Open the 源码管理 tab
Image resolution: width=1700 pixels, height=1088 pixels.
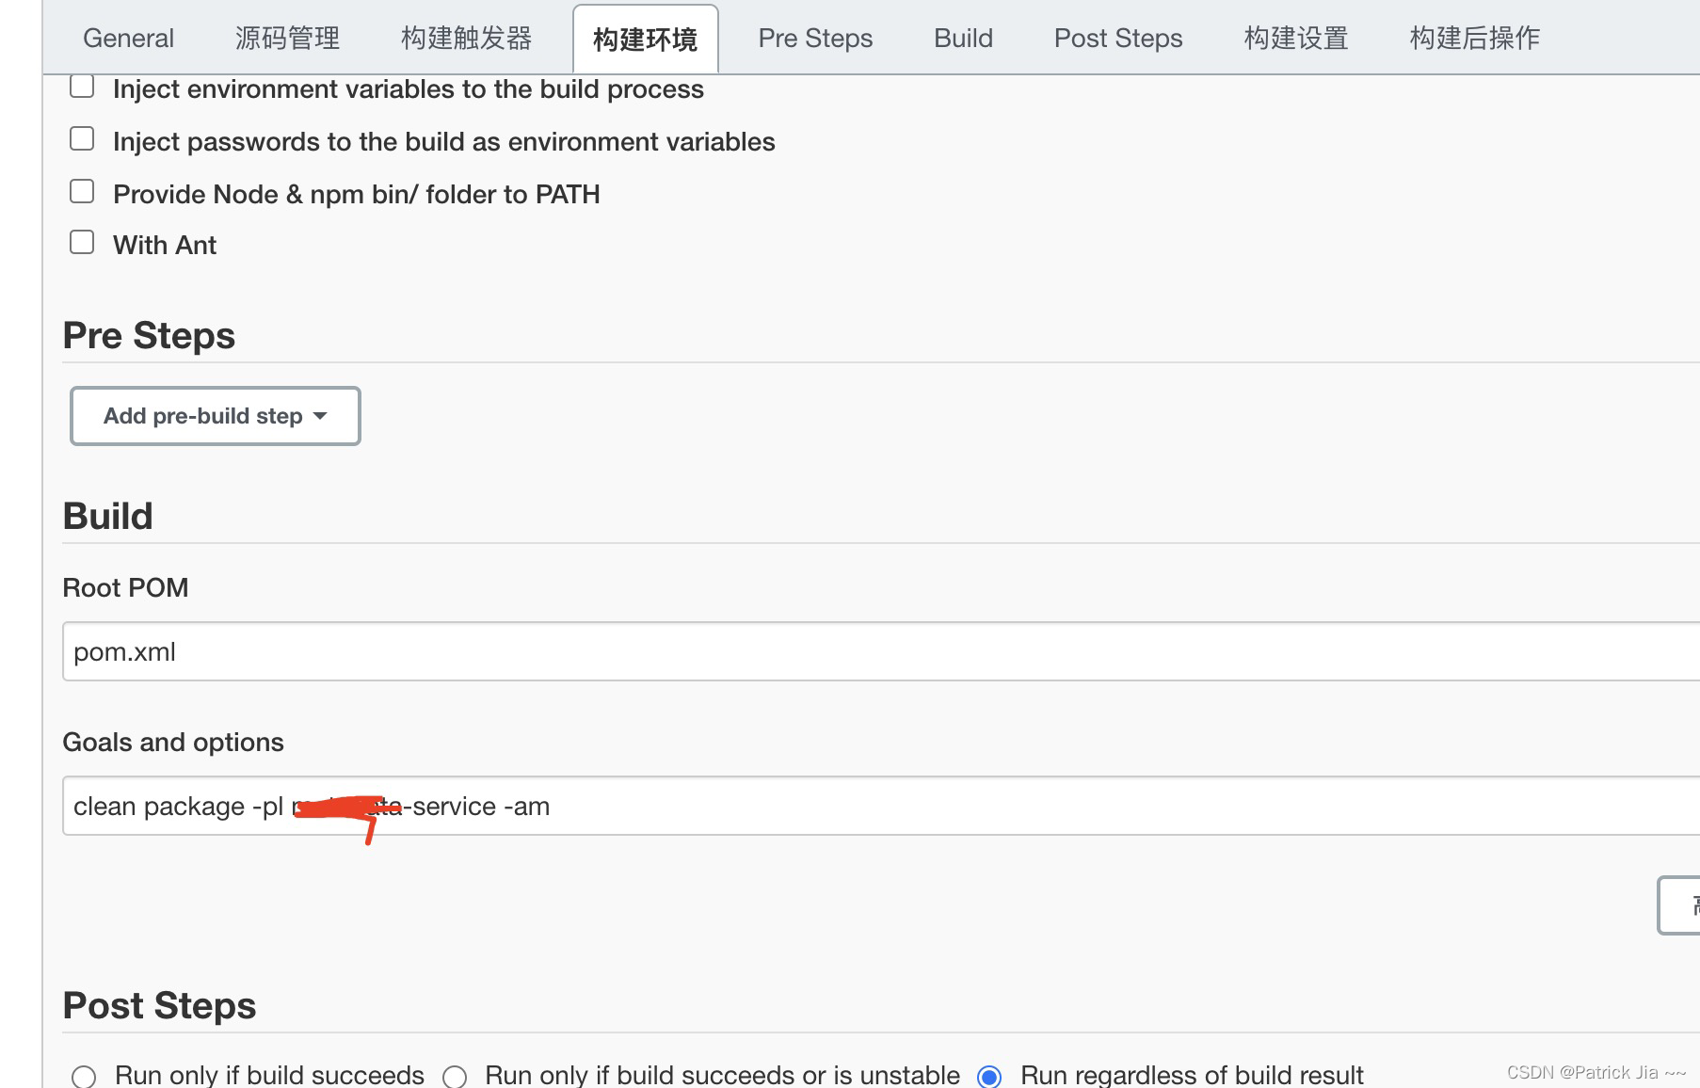(287, 38)
